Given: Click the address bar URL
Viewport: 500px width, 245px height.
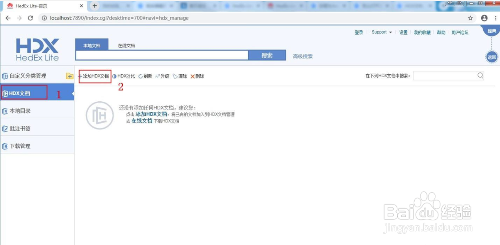Looking at the screenshot, I should (119, 18).
